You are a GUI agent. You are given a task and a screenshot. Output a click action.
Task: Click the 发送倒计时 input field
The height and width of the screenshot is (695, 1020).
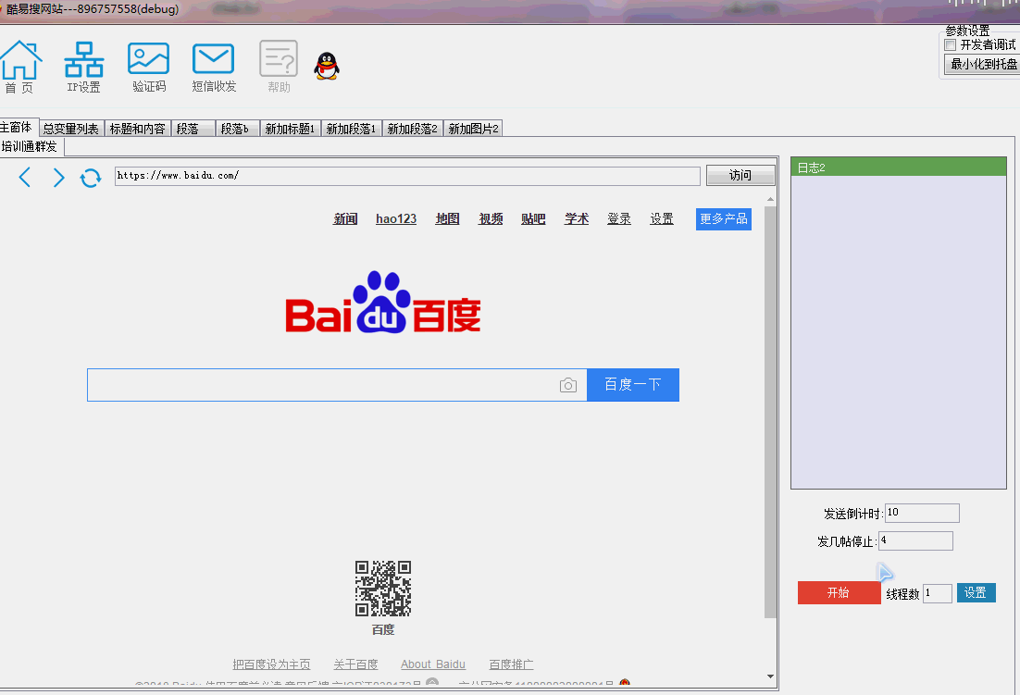[x=922, y=513]
